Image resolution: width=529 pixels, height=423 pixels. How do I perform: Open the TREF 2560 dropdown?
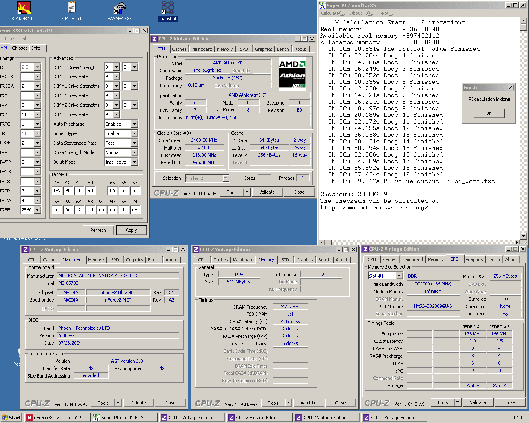pyautogui.click(x=37, y=210)
